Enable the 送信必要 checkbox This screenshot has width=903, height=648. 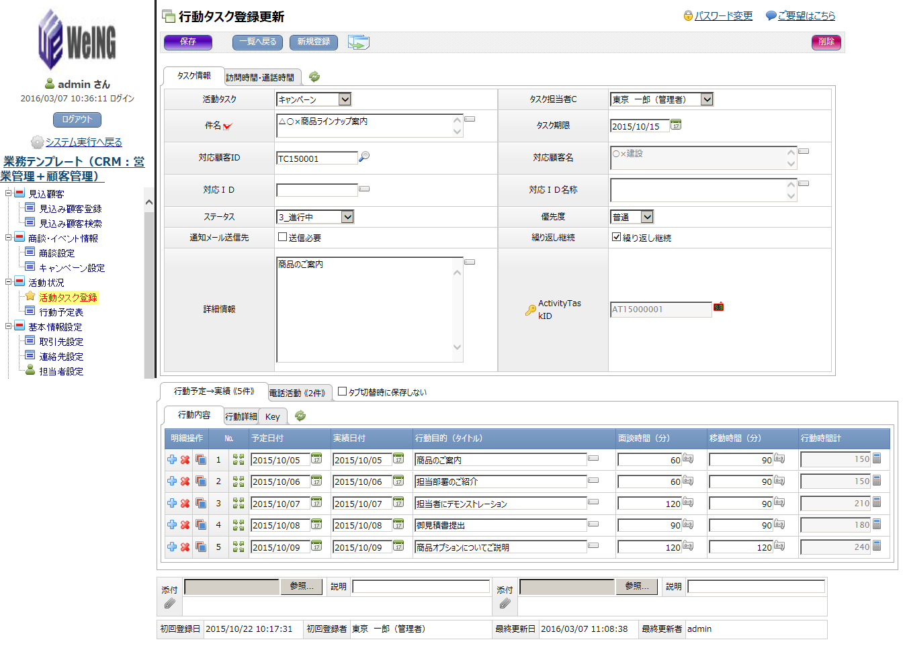click(x=283, y=237)
